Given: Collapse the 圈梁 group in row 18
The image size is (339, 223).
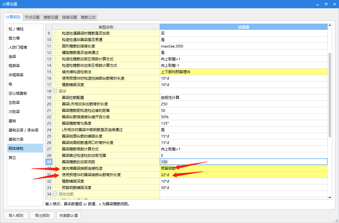Looking at the screenshot, I should click(55, 91).
